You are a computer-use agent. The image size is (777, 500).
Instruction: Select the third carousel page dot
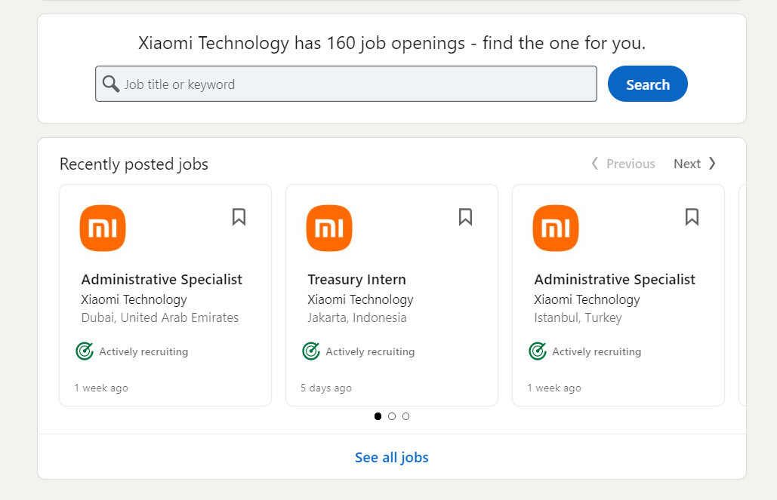[405, 416]
